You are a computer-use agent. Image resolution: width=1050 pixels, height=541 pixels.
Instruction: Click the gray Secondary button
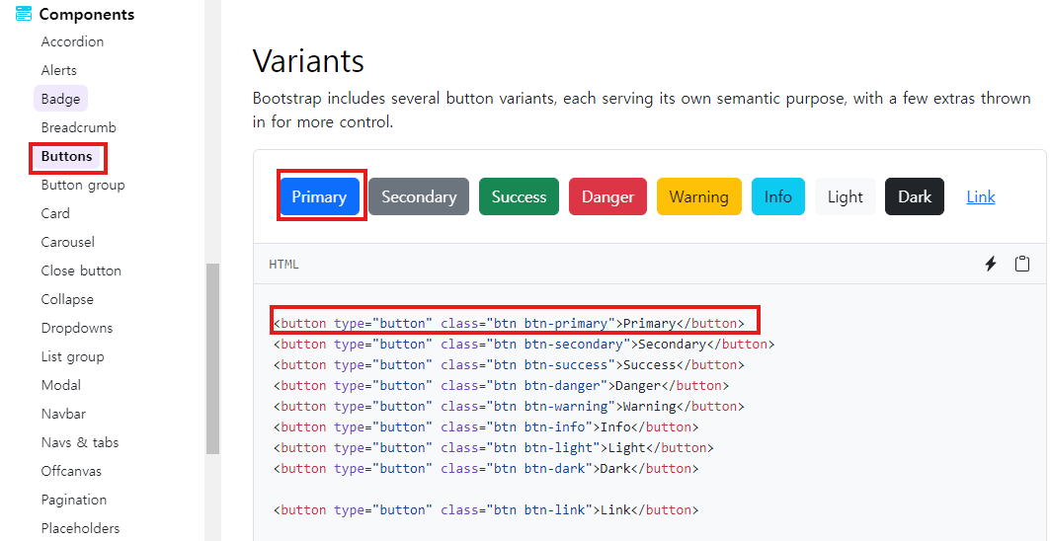tap(419, 196)
